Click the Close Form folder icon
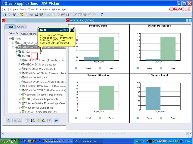Viewport: 193px width, 144px height. (41, 14)
